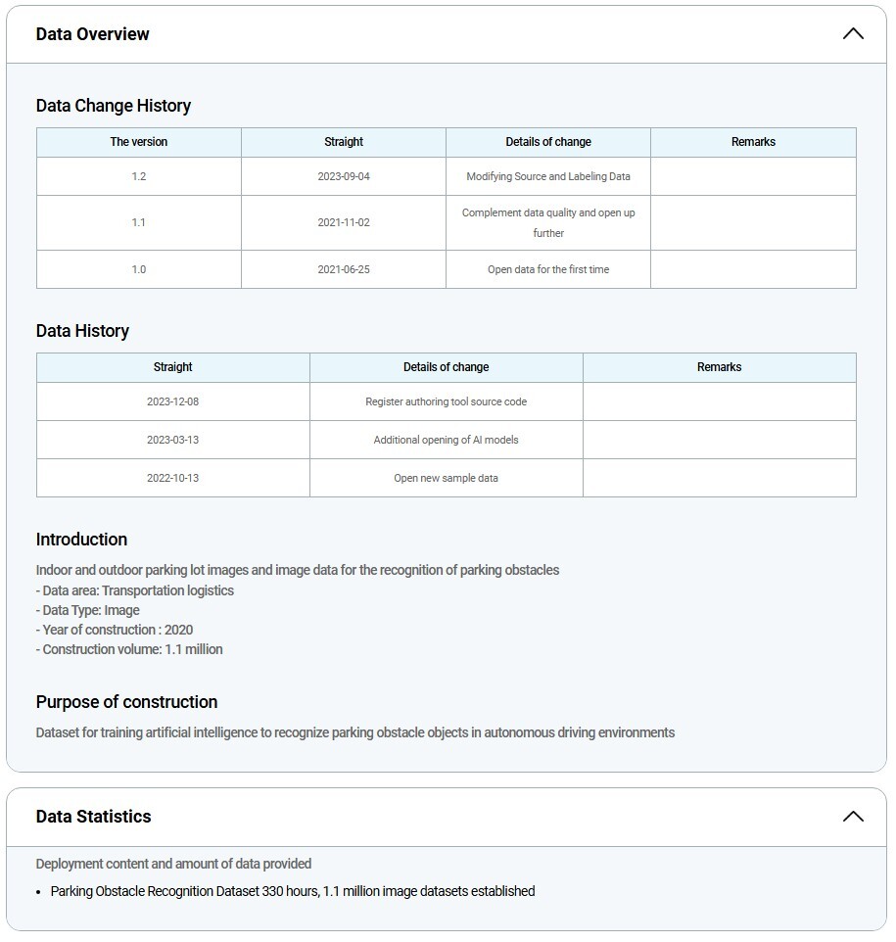This screenshot has height=942, width=896.
Task: Select "The version" column header
Action: [x=139, y=142]
